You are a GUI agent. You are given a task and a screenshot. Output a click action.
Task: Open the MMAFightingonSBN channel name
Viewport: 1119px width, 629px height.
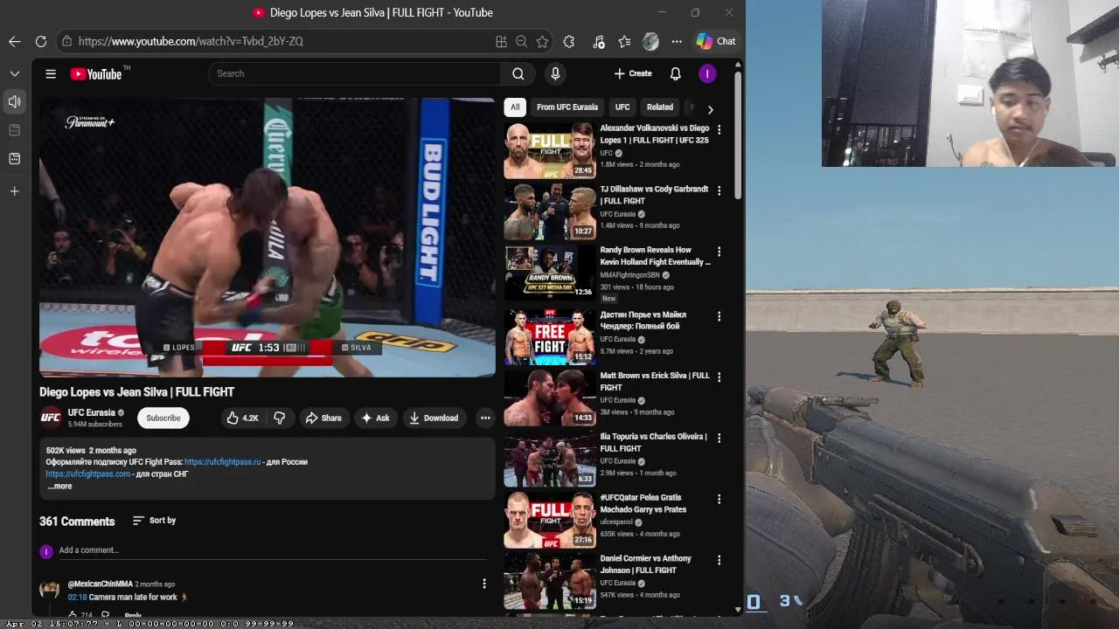click(629, 275)
